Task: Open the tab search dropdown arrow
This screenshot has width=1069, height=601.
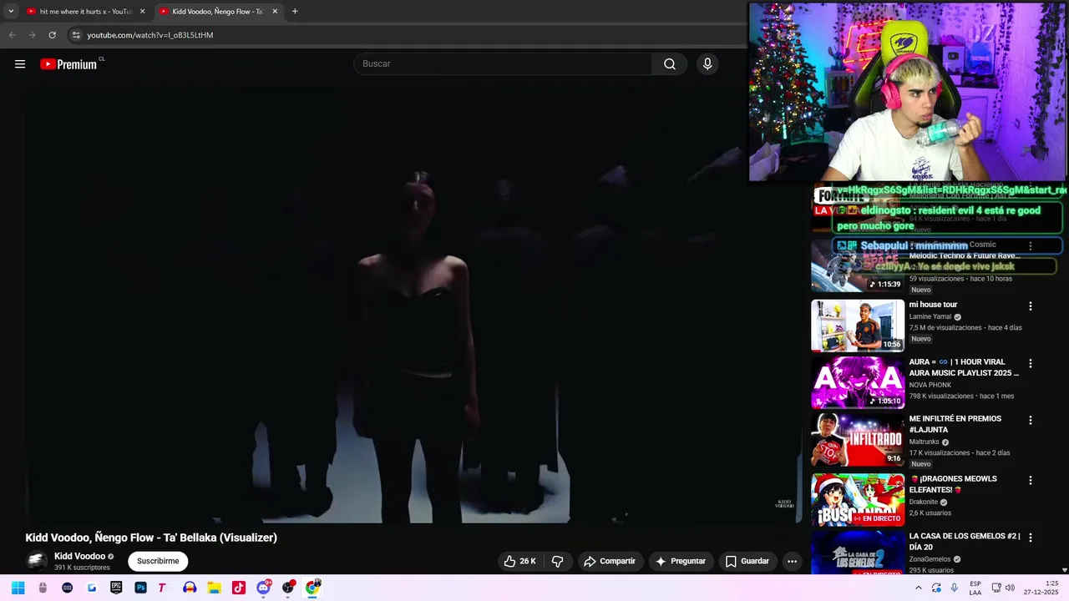Action: tap(11, 12)
